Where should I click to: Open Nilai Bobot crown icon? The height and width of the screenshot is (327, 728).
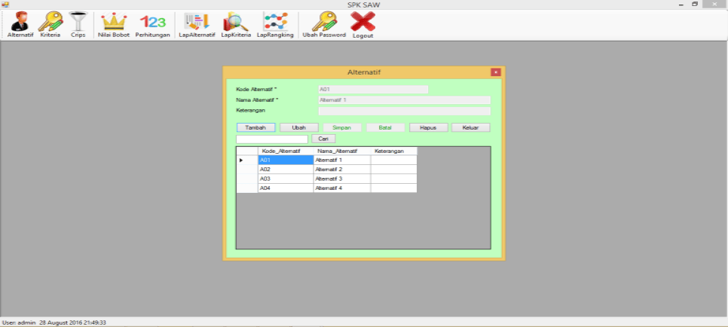(x=114, y=23)
